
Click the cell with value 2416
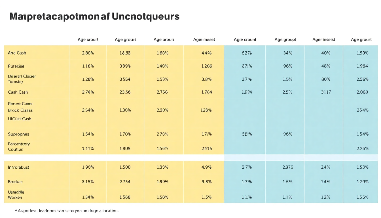206,148
